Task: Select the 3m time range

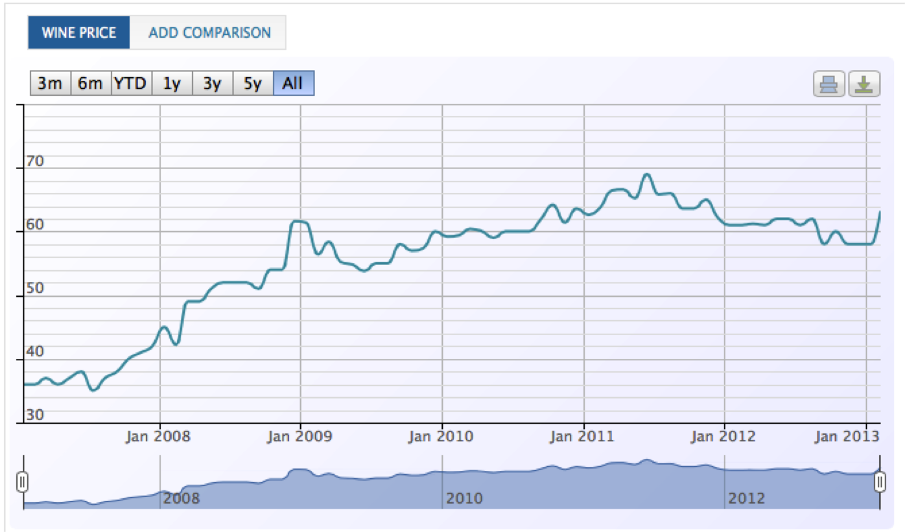Action: 50,84
